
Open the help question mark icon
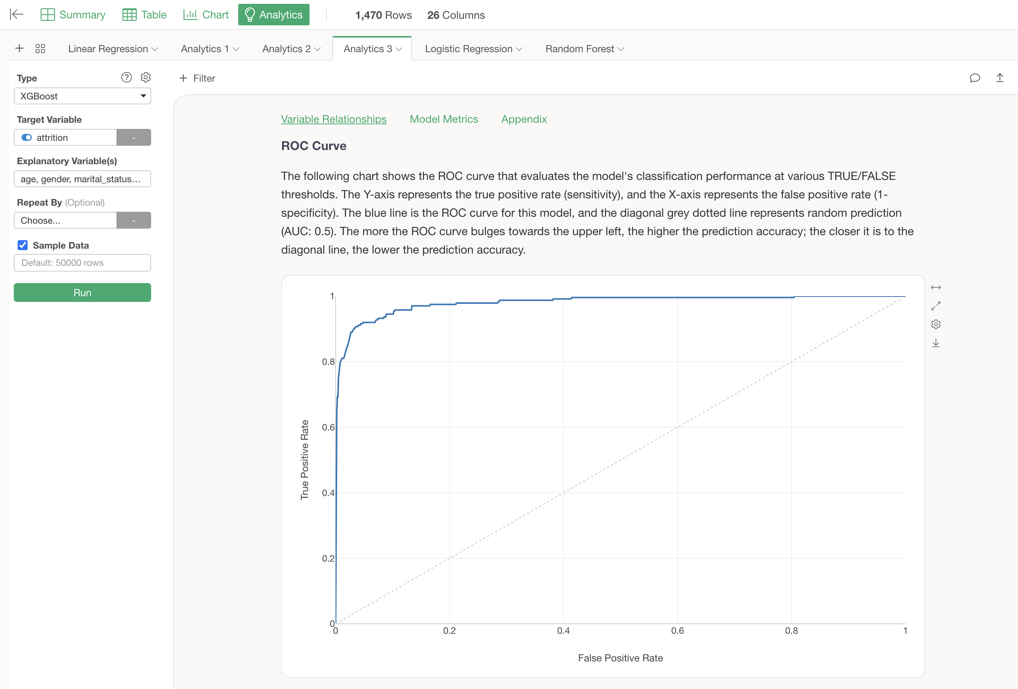pyautogui.click(x=126, y=77)
